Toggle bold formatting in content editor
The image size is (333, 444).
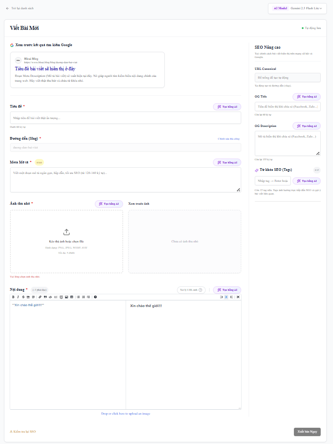[13, 297]
